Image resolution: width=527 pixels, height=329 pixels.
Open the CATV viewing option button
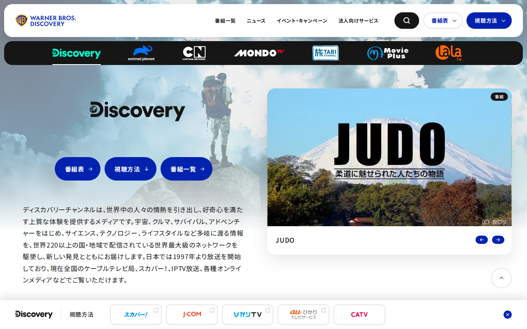(x=359, y=315)
